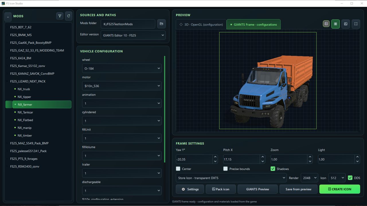
Task: Uncheck the DDS checkbox
Action: tap(350, 178)
